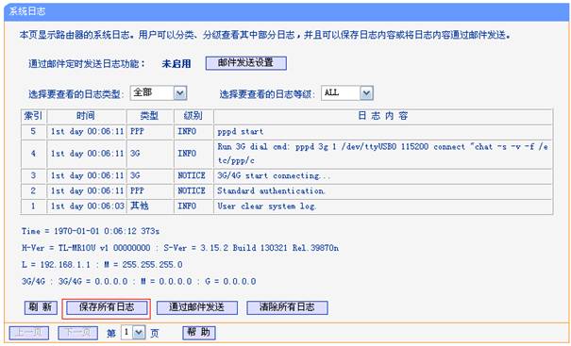Click the 'Time = 1970-01-01' status line
571x346 pixels.
[91, 231]
